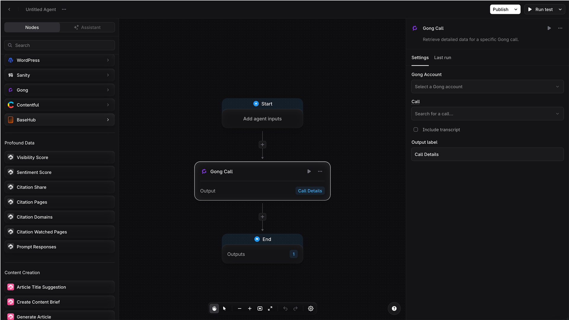Click the Start node lightning icon
Screen dimensions: 569x320
point(256,104)
